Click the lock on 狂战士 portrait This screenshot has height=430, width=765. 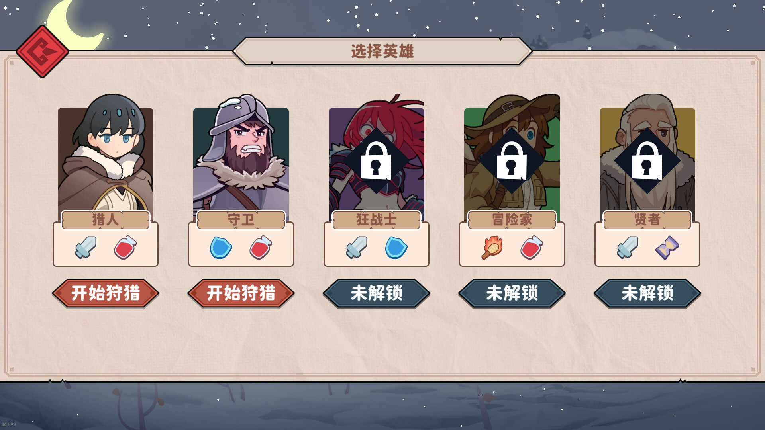tap(376, 161)
